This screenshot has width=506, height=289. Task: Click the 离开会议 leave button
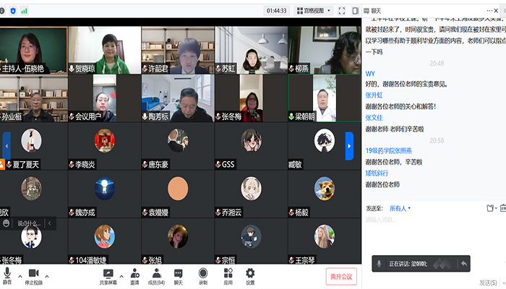point(341,276)
